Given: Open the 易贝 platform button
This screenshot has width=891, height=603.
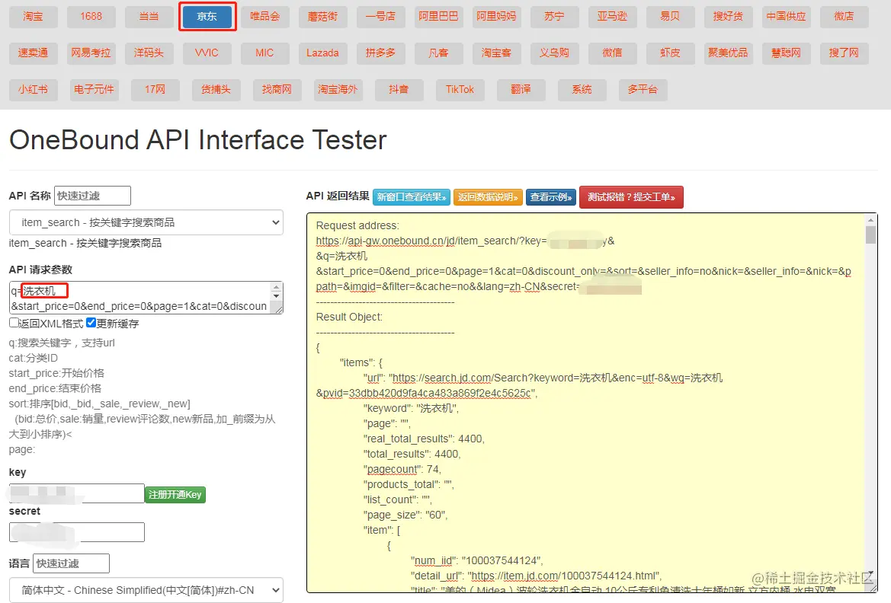Looking at the screenshot, I should click(671, 17).
